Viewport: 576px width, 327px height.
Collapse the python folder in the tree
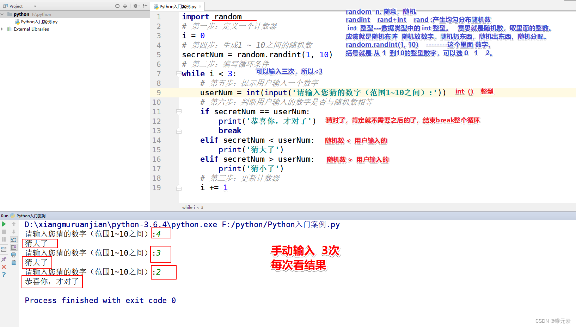3,14
